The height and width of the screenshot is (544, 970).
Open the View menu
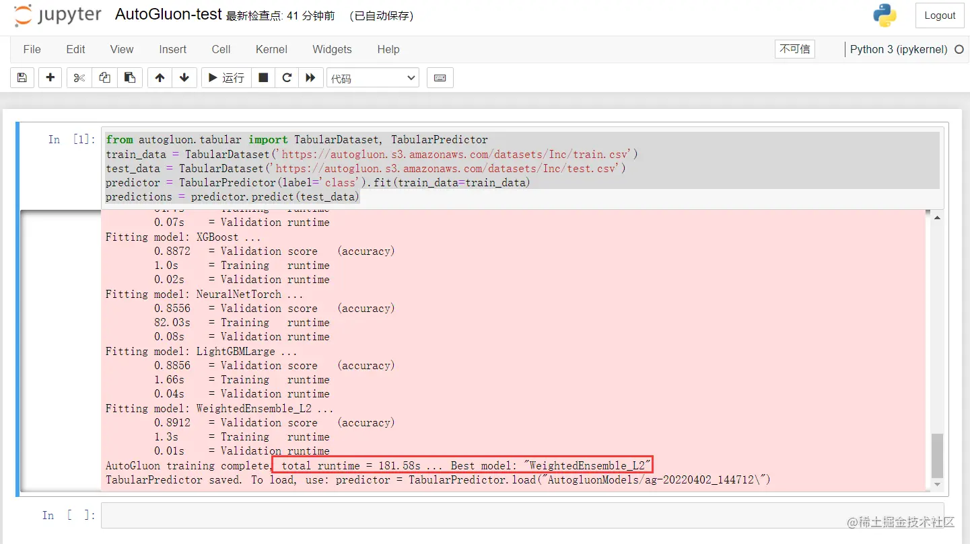(122, 49)
